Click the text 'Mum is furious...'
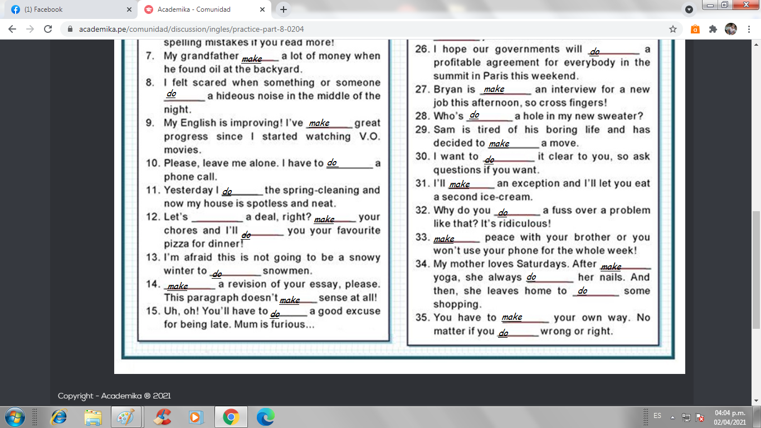Viewport: 761px width, 428px height. (x=275, y=324)
